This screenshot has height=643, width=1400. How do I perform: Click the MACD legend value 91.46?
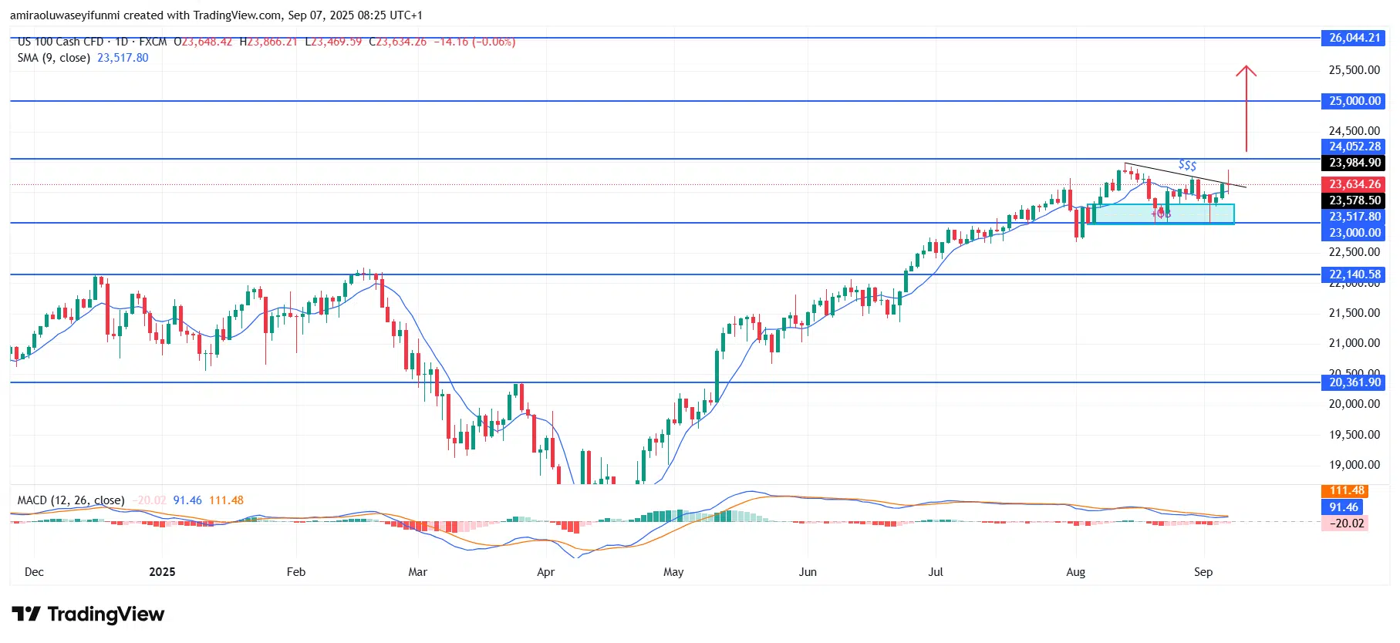tap(187, 500)
